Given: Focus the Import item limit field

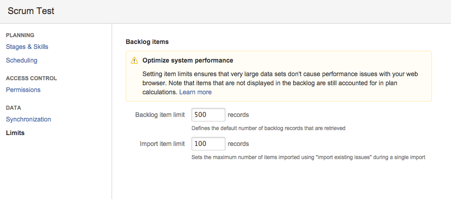Looking at the screenshot, I should pyautogui.click(x=208, y=144).
